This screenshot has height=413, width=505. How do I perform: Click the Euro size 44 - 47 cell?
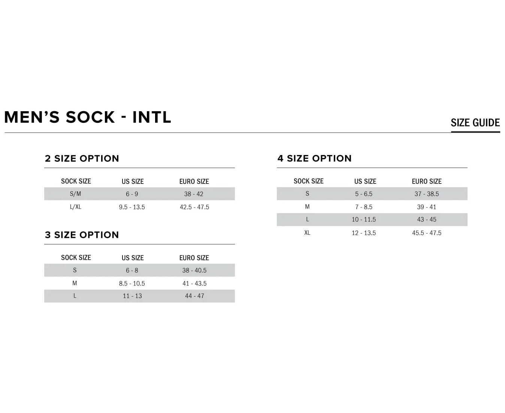click(x=194, y=296)
